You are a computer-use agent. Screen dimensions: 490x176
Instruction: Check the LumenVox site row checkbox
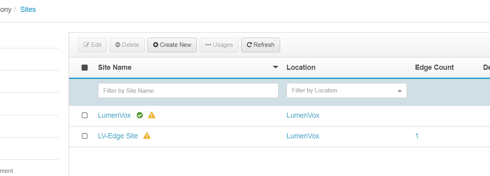pyautogui.click(x=85, y=115)
